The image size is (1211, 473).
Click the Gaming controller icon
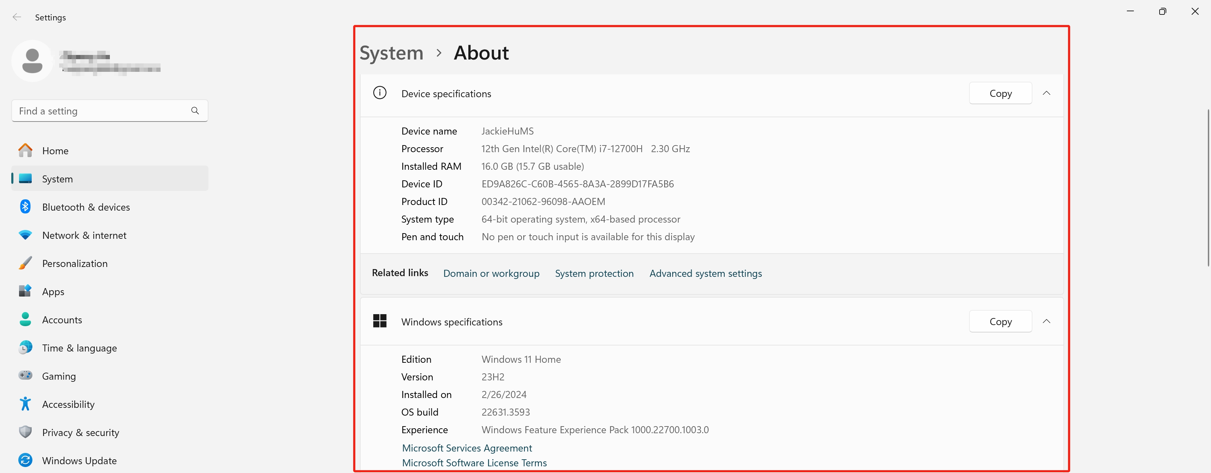25,376
